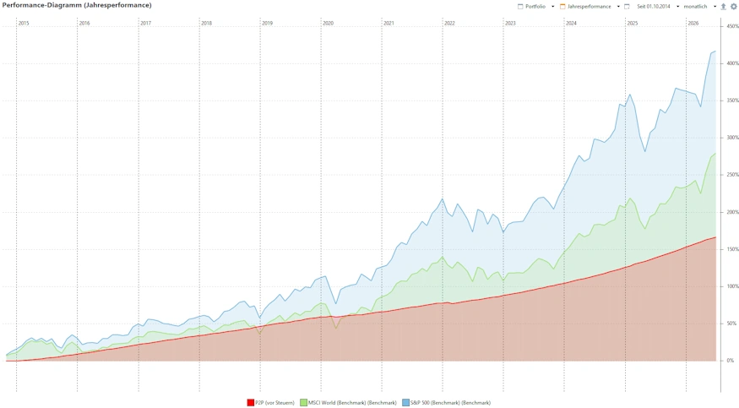739x408 pixels.
Task: Toggle the red P2P legend swatch
Action: point(251,402)
